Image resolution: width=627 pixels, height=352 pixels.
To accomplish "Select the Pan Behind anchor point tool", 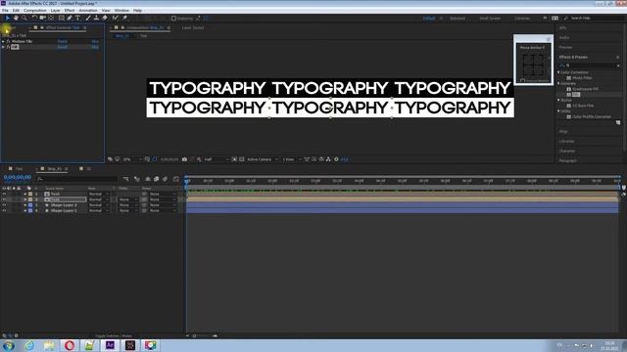I will coord(51,18).
